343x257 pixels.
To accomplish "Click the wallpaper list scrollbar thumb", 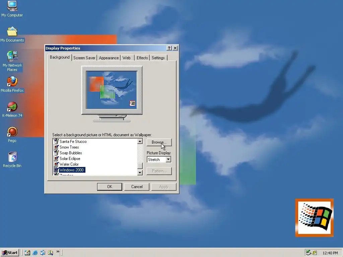I will pyautogui.click(x=140, y=166).
